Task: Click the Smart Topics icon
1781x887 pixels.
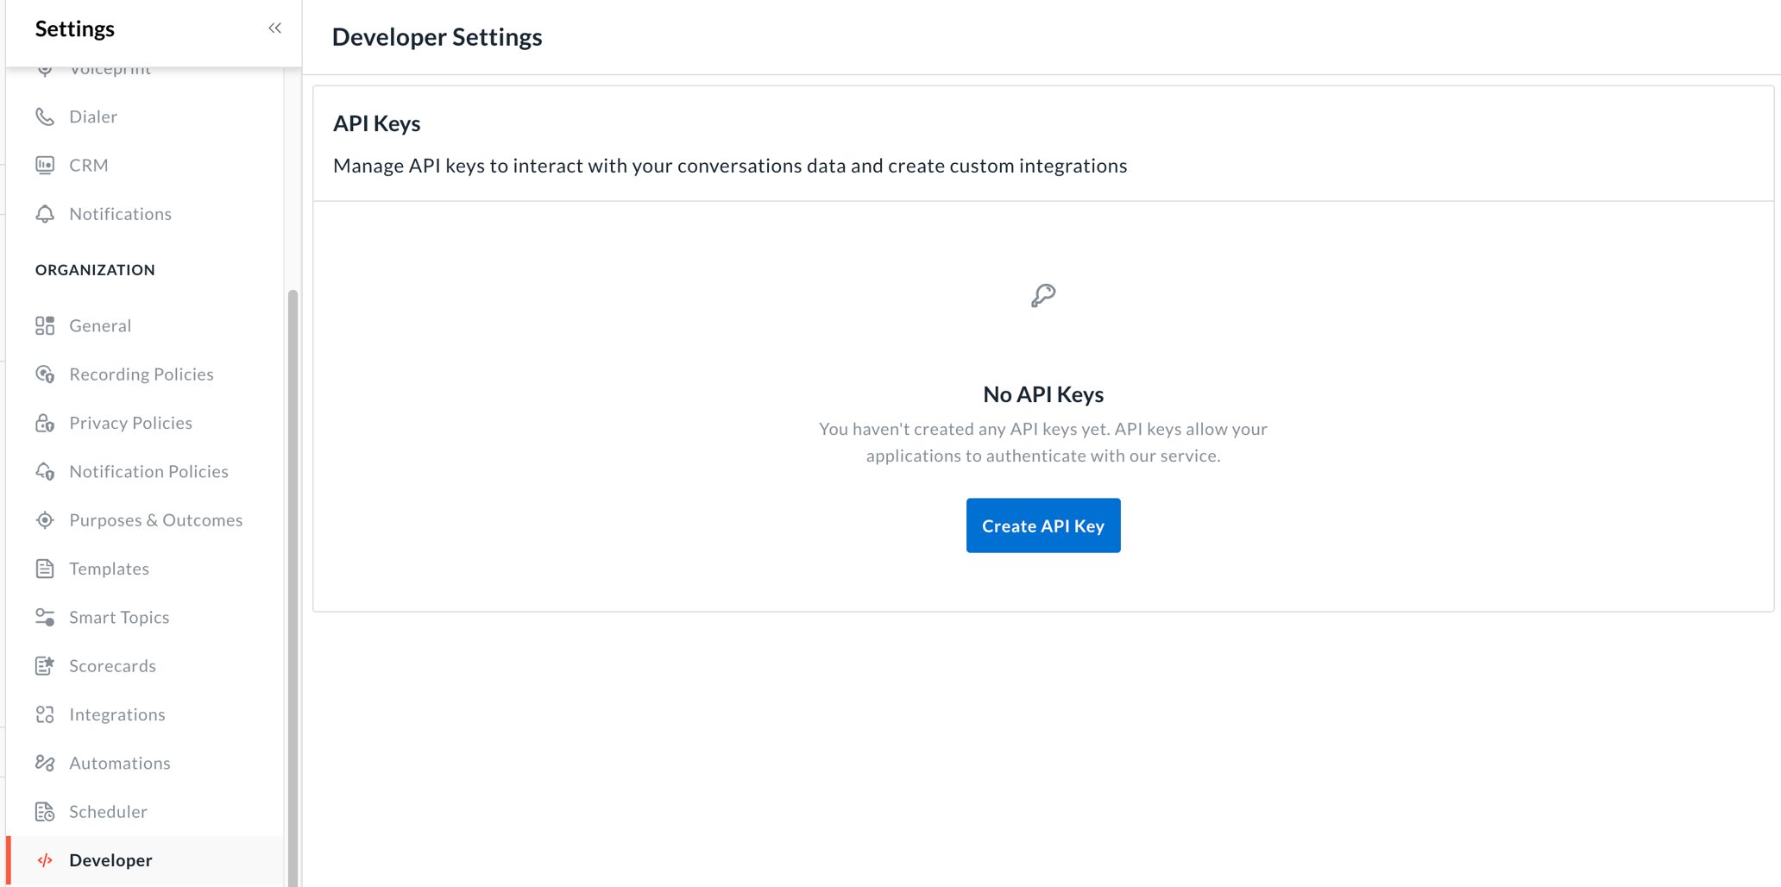Action: coord(46,617)
